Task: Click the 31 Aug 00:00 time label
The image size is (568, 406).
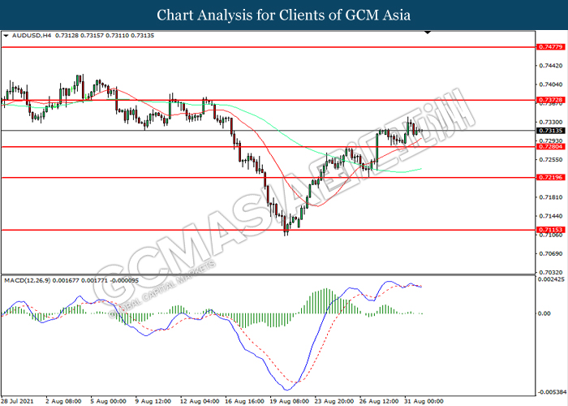Action: tap(424, 401)
